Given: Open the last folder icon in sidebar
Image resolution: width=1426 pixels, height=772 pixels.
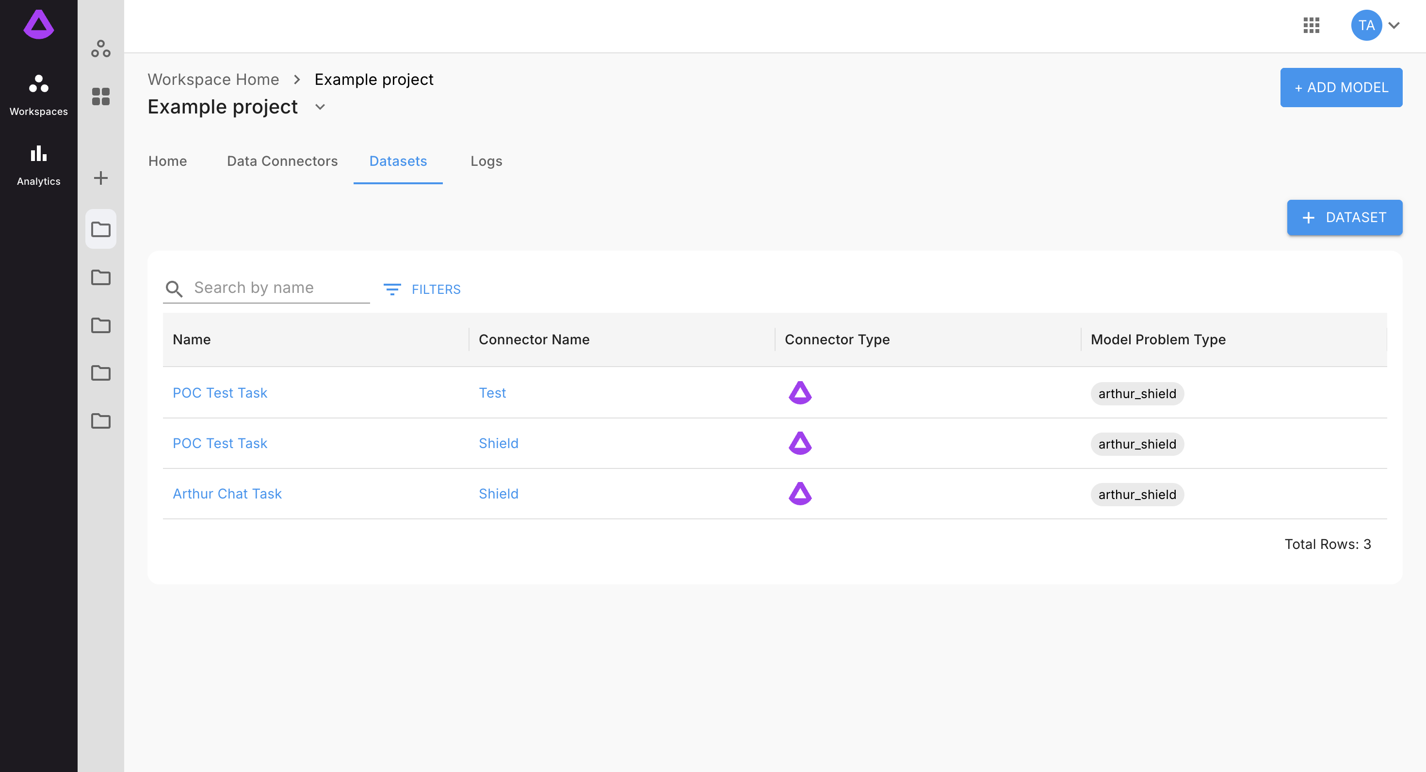Looking at the screenshot, I should click(101, 421).
